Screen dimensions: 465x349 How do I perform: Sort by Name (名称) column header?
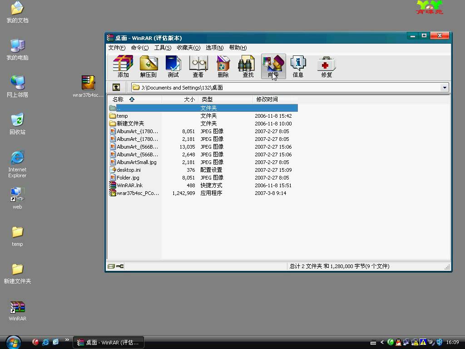click(134, 100)
